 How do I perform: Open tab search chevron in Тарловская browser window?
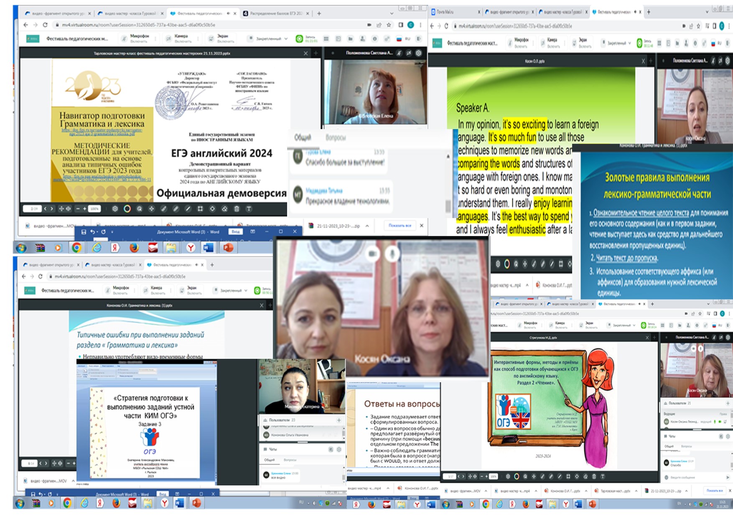click(392, 13)
